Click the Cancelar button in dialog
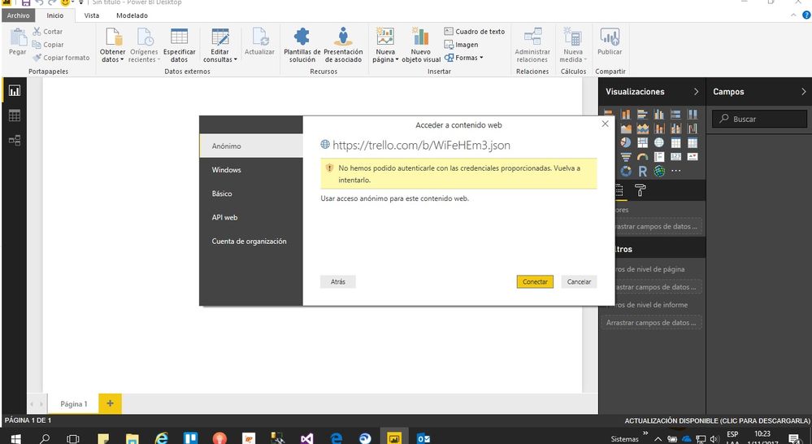This screenshot has height=444, width=812. 579,282
